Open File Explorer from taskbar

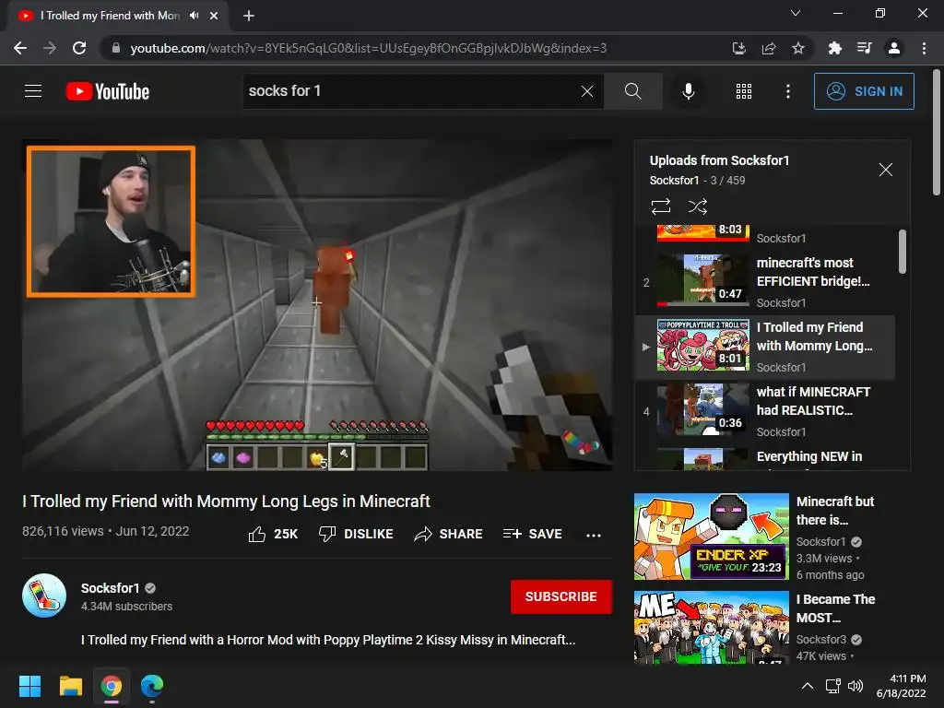point(70,686)
